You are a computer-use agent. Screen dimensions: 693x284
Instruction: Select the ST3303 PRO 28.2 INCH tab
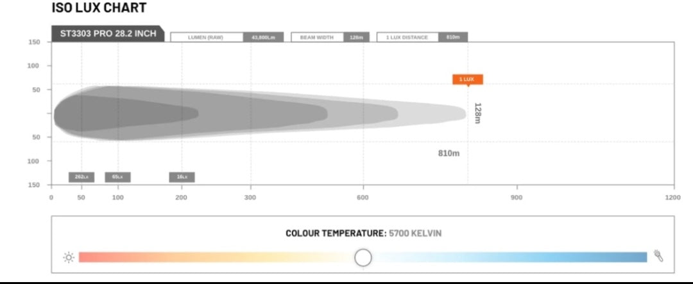pos(108,33)
